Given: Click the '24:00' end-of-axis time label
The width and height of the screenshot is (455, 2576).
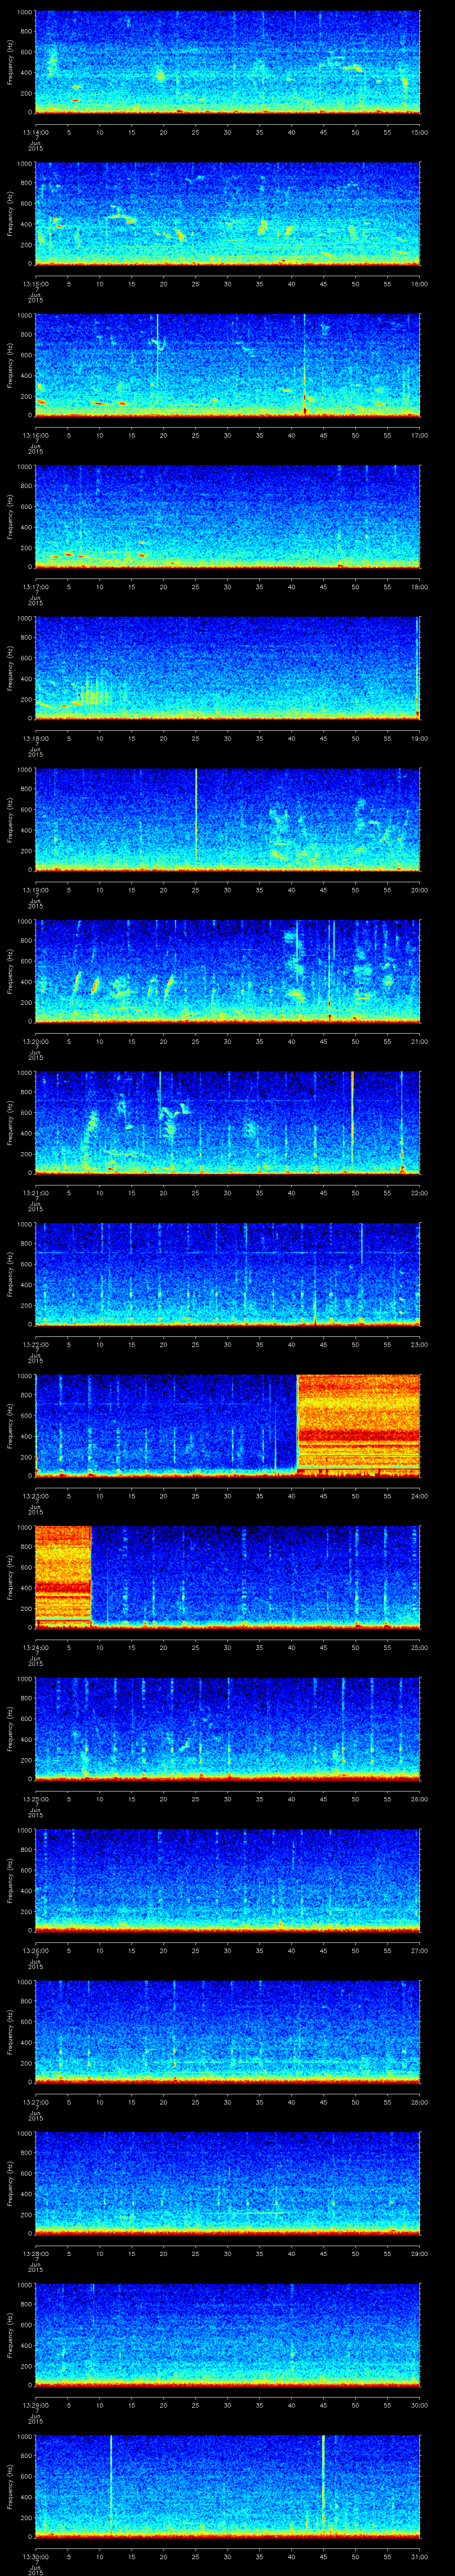Looking at the screenshot, I should (419, 1495).
